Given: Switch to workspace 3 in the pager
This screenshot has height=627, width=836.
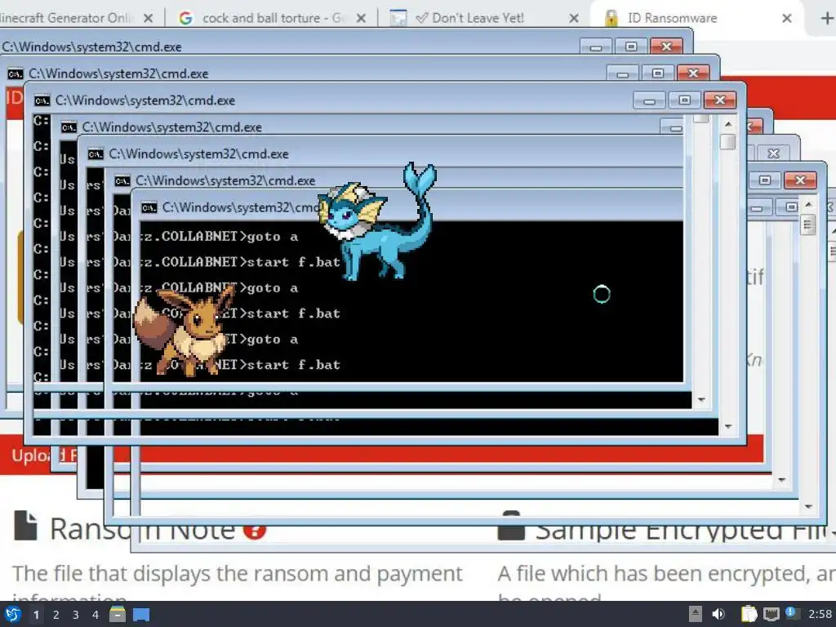Looking at the screenshot, I should click(76, 615).
